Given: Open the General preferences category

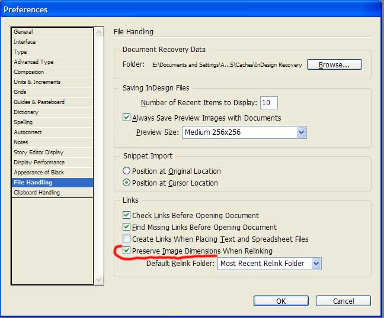Looking at the screenshot, I should click(52, 32).
